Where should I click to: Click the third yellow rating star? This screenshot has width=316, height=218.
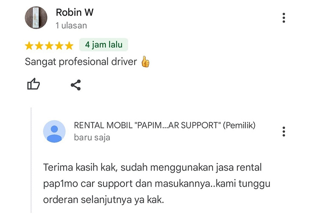tap(49, 46)
